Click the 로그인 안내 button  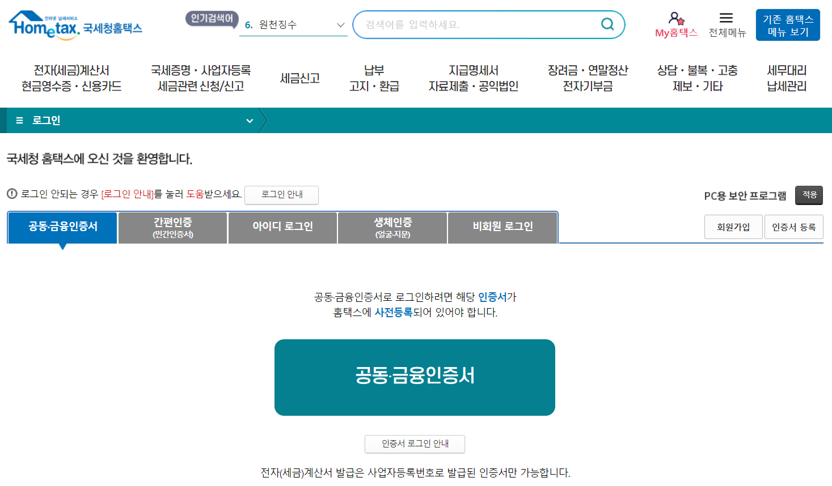281,194
